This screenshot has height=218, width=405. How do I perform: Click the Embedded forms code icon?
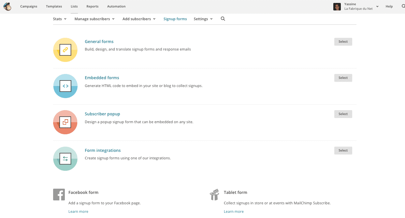[x=65, y=86]
